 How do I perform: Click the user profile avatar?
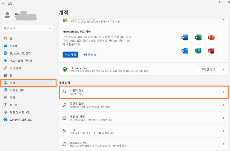point(7,15)
